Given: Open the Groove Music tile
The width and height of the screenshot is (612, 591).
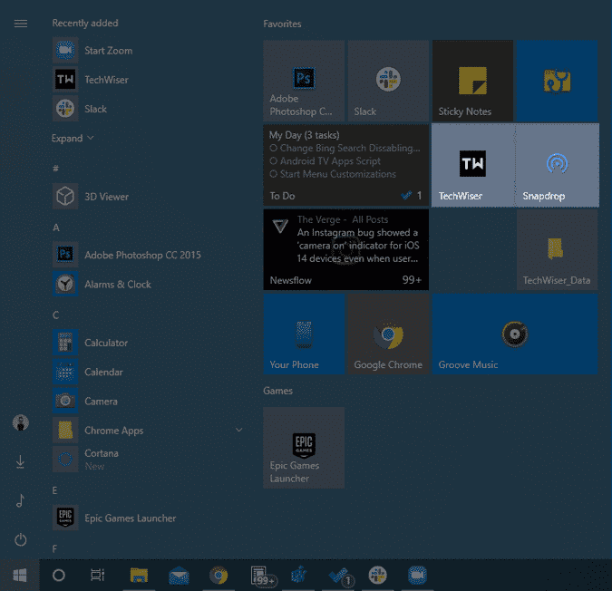Looking at the screenshot, I should coord(515,334).
